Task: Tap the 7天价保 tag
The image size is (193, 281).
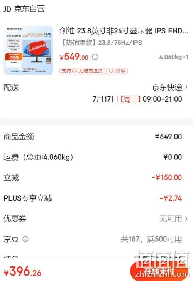Action: click(x=117, y=71)
